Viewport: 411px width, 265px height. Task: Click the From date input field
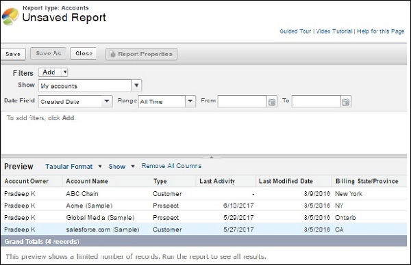coord(242,101)
